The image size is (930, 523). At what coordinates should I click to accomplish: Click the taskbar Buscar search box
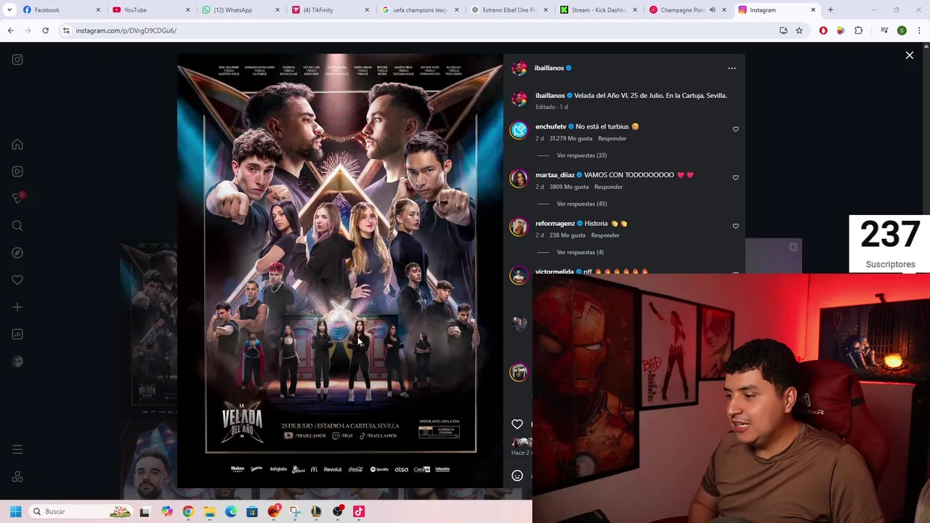(81, 511)
